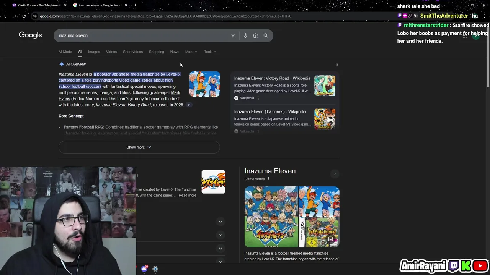This screenshot has height=275, width=490.
Task: Expand the third collapsed result section chevron
Action: [x=220, y=249]
